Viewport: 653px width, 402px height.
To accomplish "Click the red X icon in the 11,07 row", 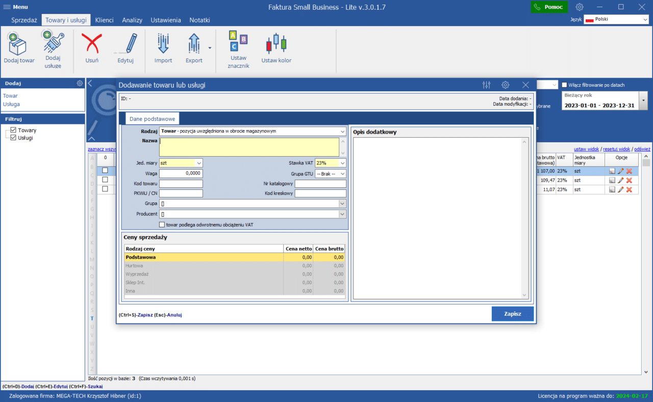I will [629, 189].
